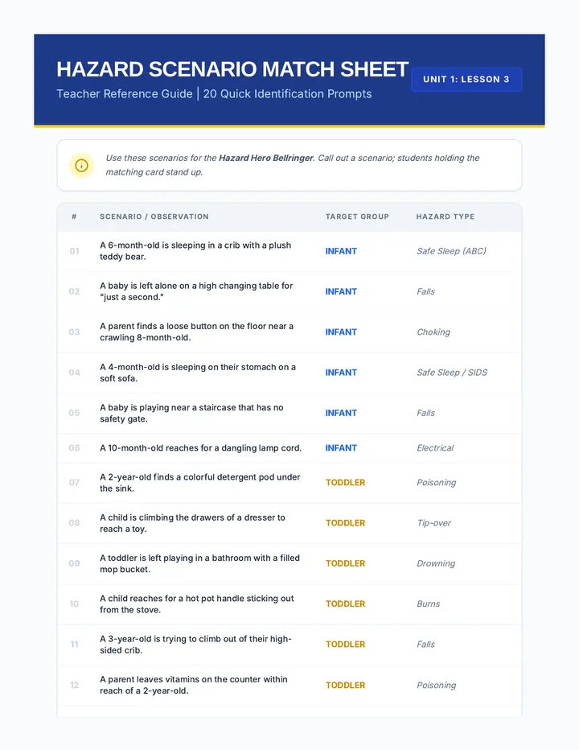This screenshot has width=579, height=750.
Task: Click the yellow info icon in the note box
Action: pyautogui.click(x=82, y=166)
